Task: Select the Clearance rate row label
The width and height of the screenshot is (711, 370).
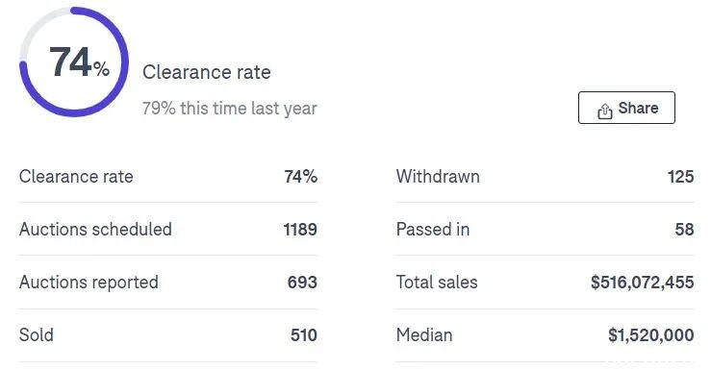Action: 76,176
